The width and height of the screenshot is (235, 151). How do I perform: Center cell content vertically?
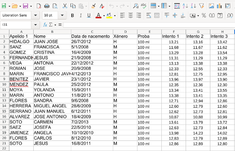(175, 15)
